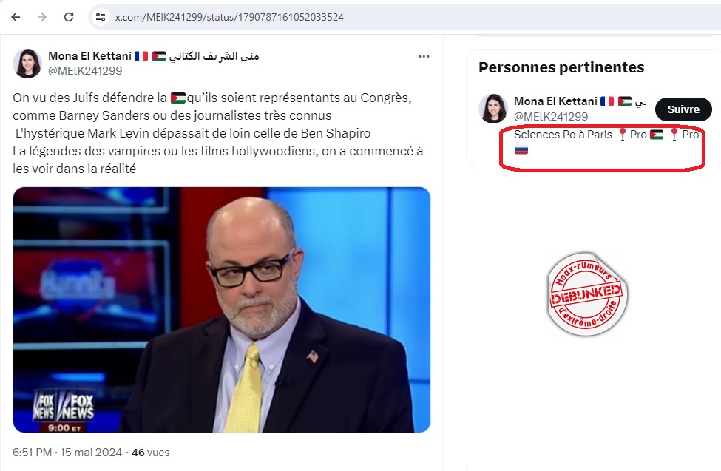
Task: Open the tweet's three-dot more menu
Action: pos(424,57)
